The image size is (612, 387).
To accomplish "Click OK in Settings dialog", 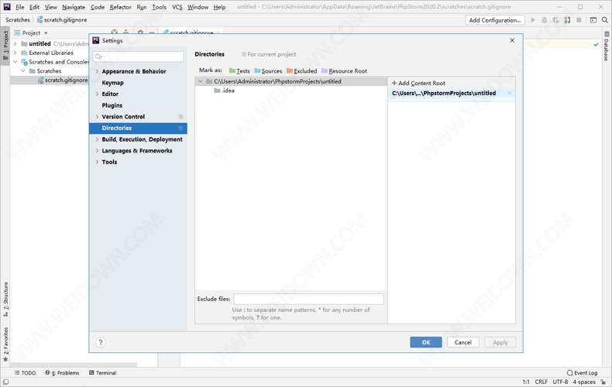I will (x=426, y=342).
